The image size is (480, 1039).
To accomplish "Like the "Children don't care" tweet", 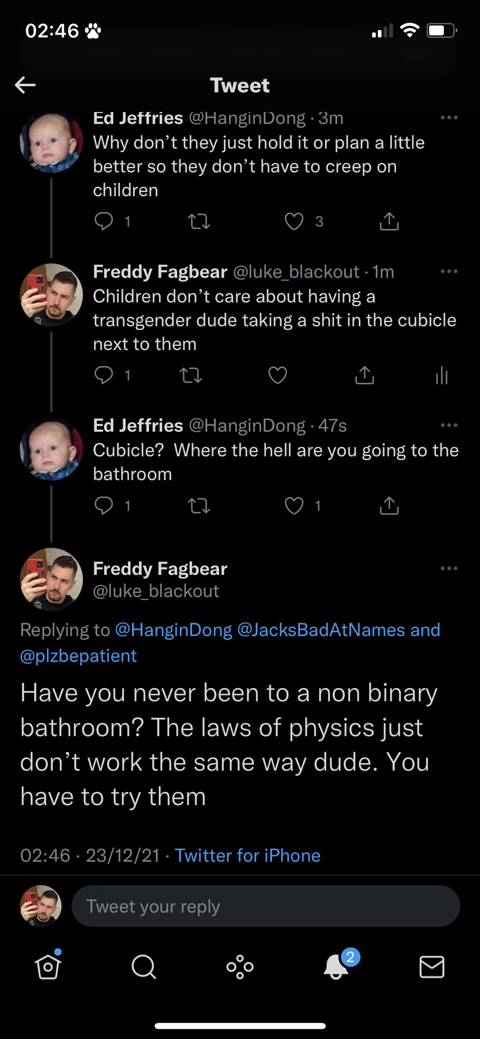I will [x=278, y=375].
